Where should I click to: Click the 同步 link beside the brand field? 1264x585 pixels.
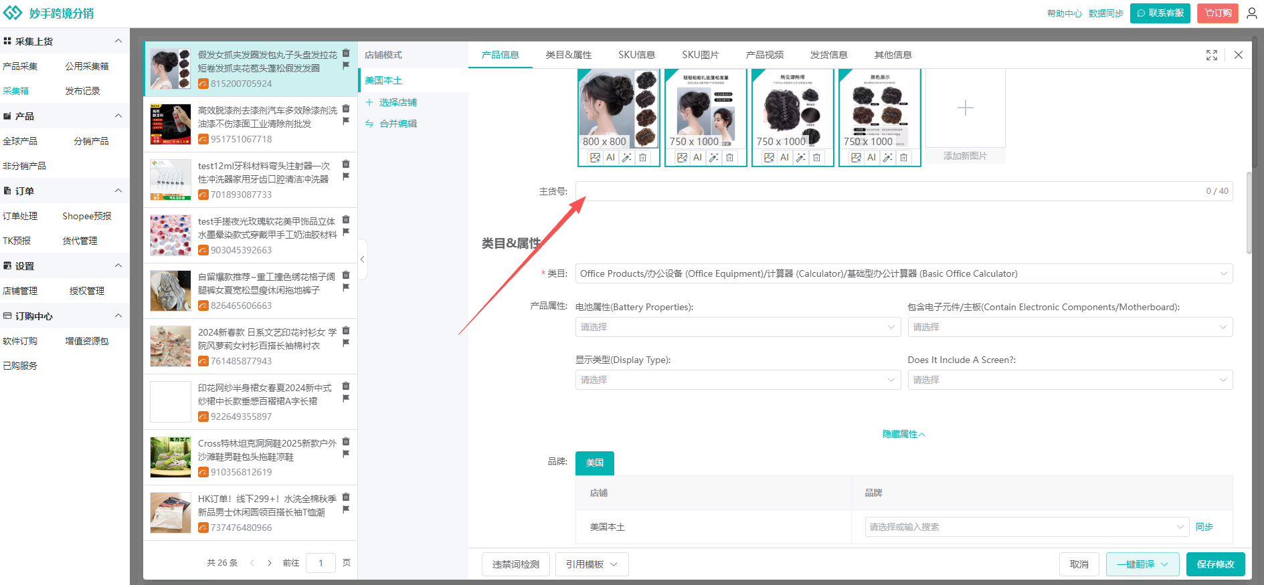(x=1204, y=527)
